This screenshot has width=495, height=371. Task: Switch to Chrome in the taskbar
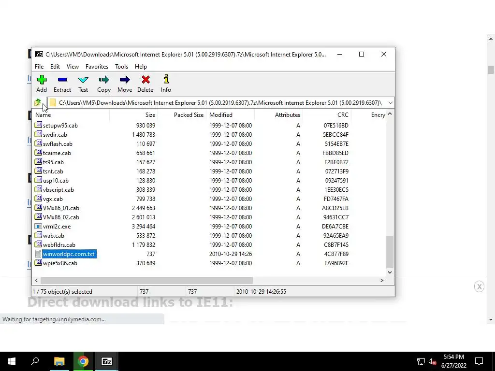83,361
